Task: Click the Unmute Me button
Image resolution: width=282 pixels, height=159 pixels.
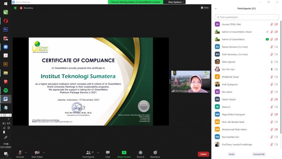Action: click(x=259, y=154)
